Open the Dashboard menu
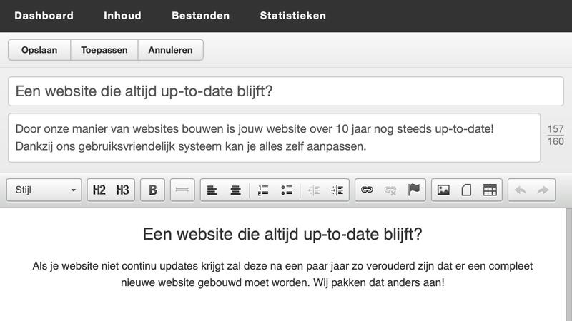 tap(44, 16)
